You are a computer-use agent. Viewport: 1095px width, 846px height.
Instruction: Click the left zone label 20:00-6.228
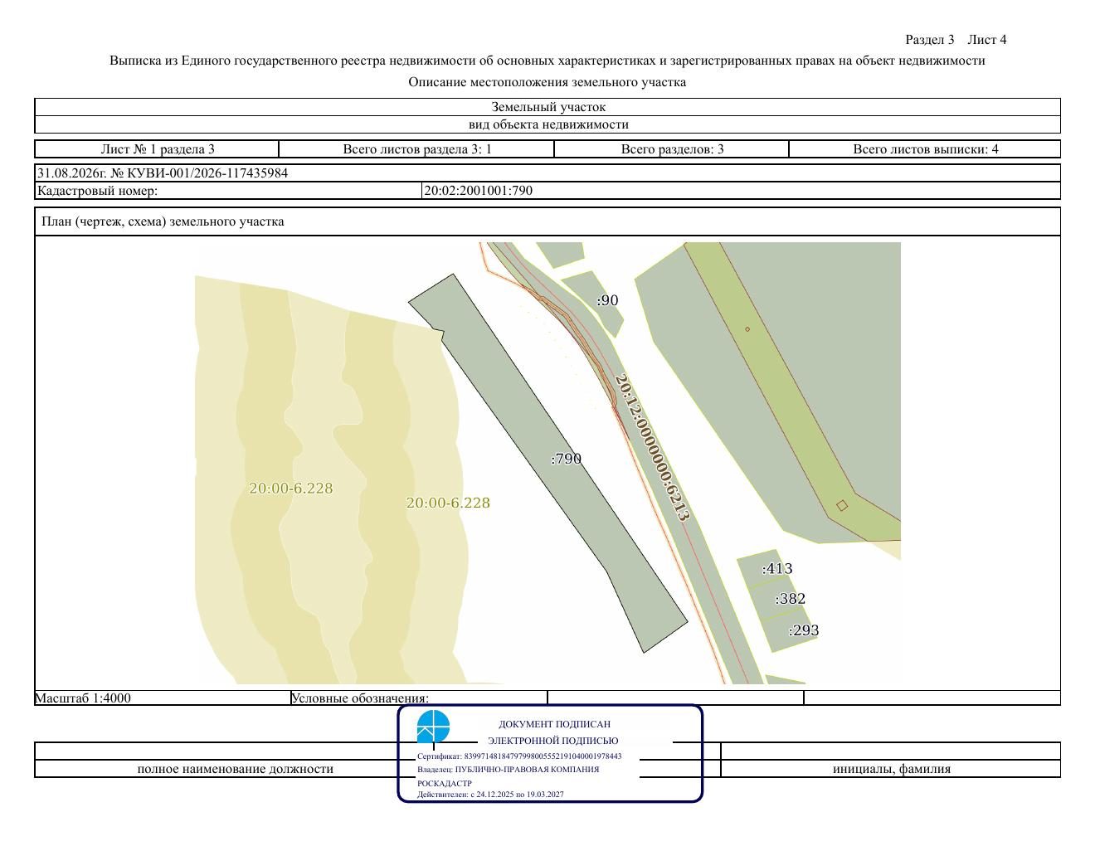tap(291, 488)
